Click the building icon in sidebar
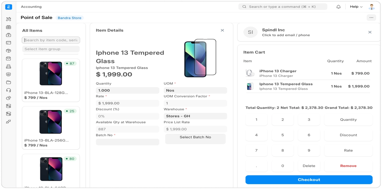The height and width of the screenshot is (189, 382). [x=8, y=67]
